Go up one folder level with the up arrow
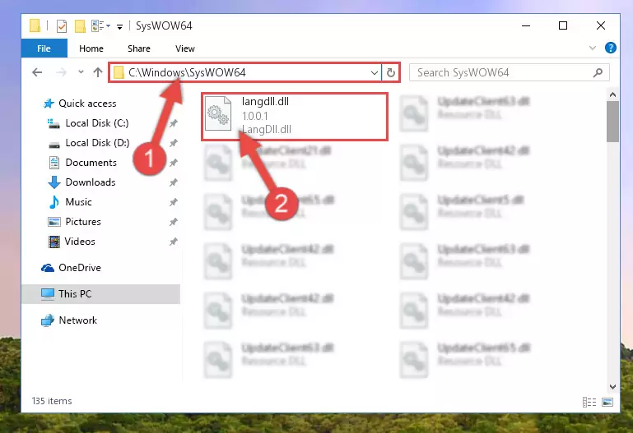633x433 pixels. (x=98, y=72)
